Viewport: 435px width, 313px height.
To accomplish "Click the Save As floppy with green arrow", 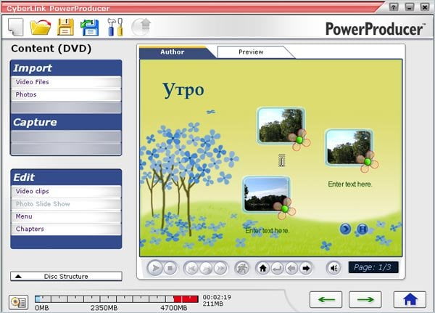I will 90,28.
